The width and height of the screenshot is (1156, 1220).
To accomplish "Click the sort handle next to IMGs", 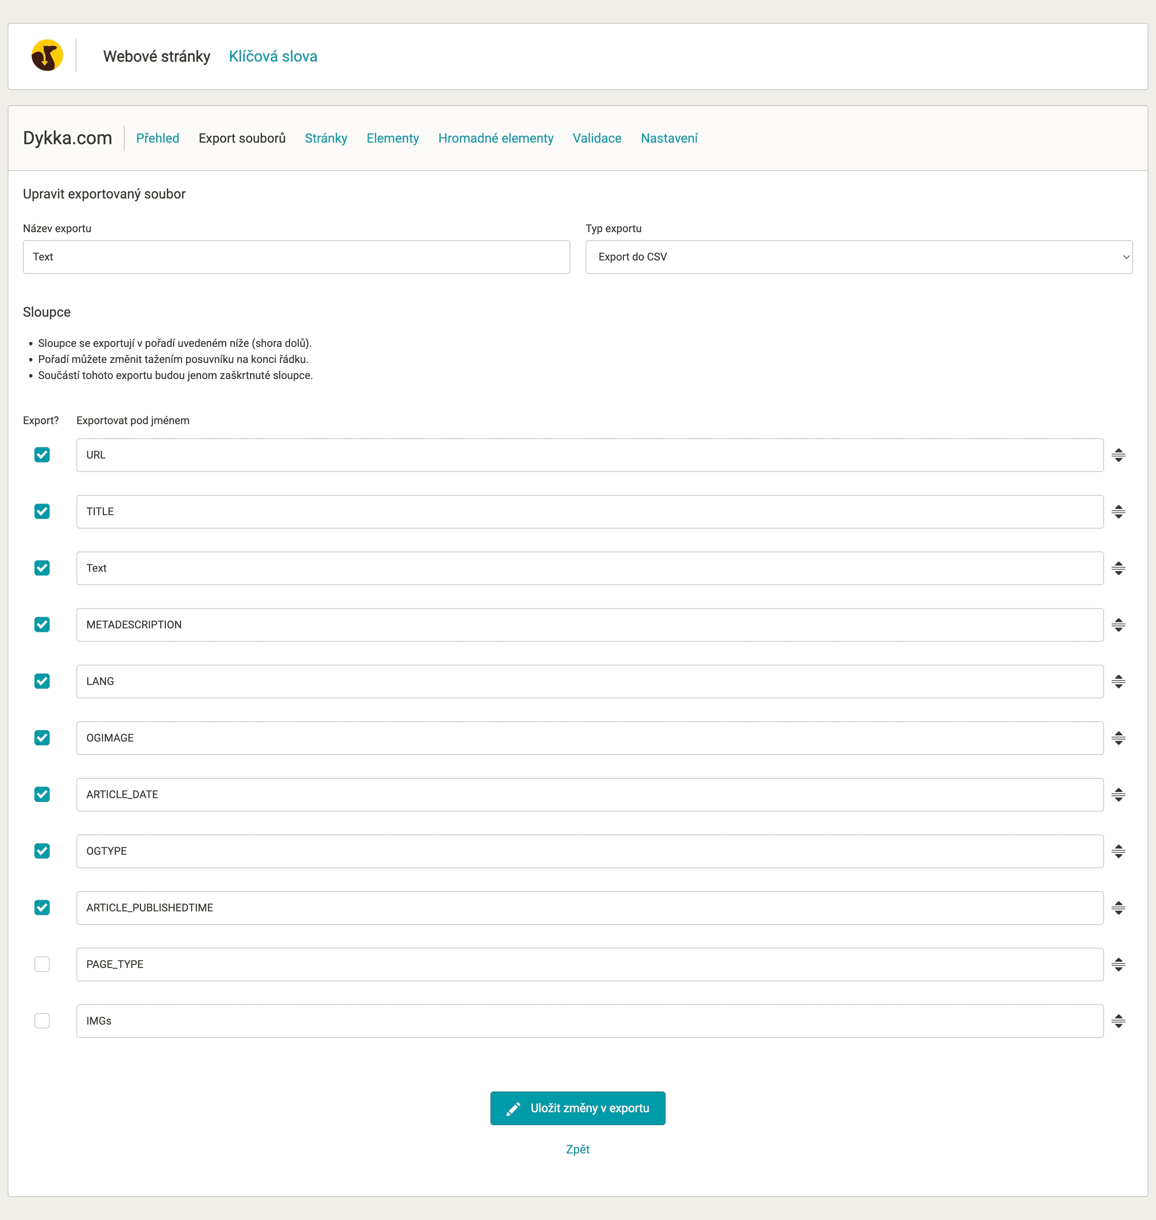I will point(1118,1021).
